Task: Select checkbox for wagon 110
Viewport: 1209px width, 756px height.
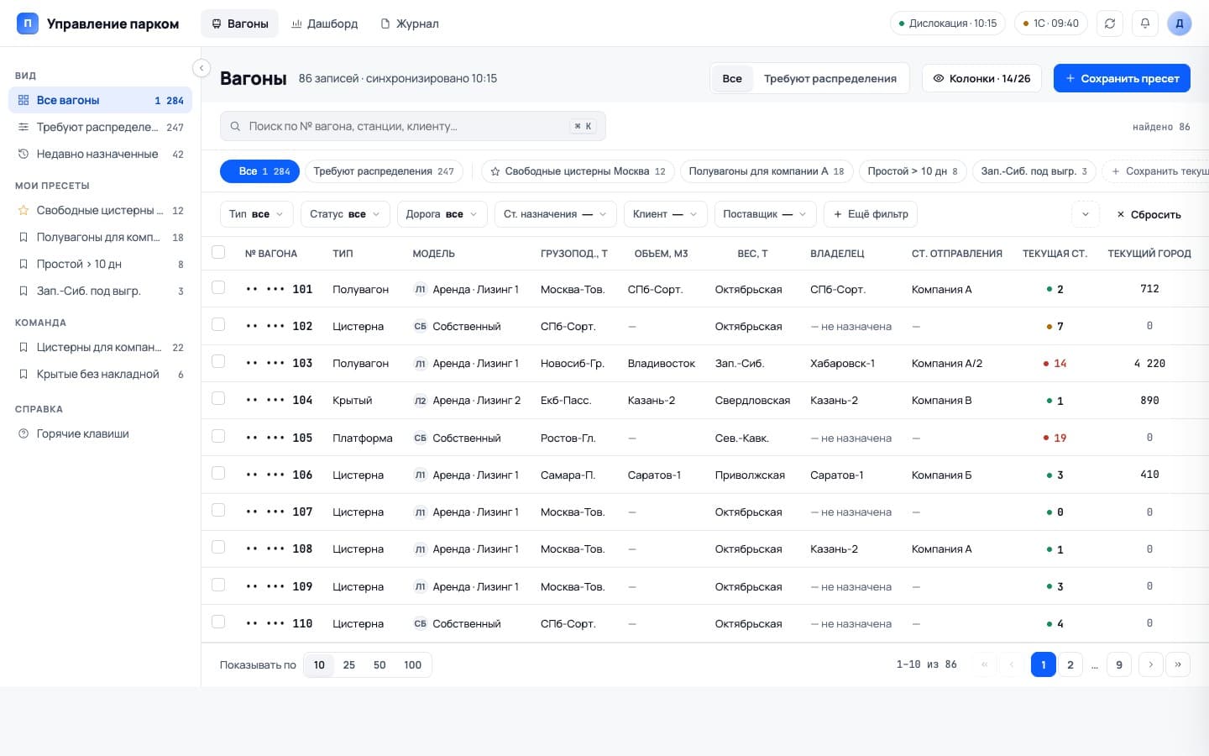Action: (218, 622)
